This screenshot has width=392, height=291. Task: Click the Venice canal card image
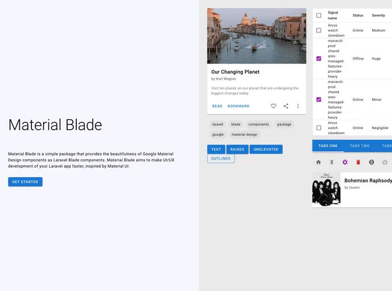tap(257, 36)
